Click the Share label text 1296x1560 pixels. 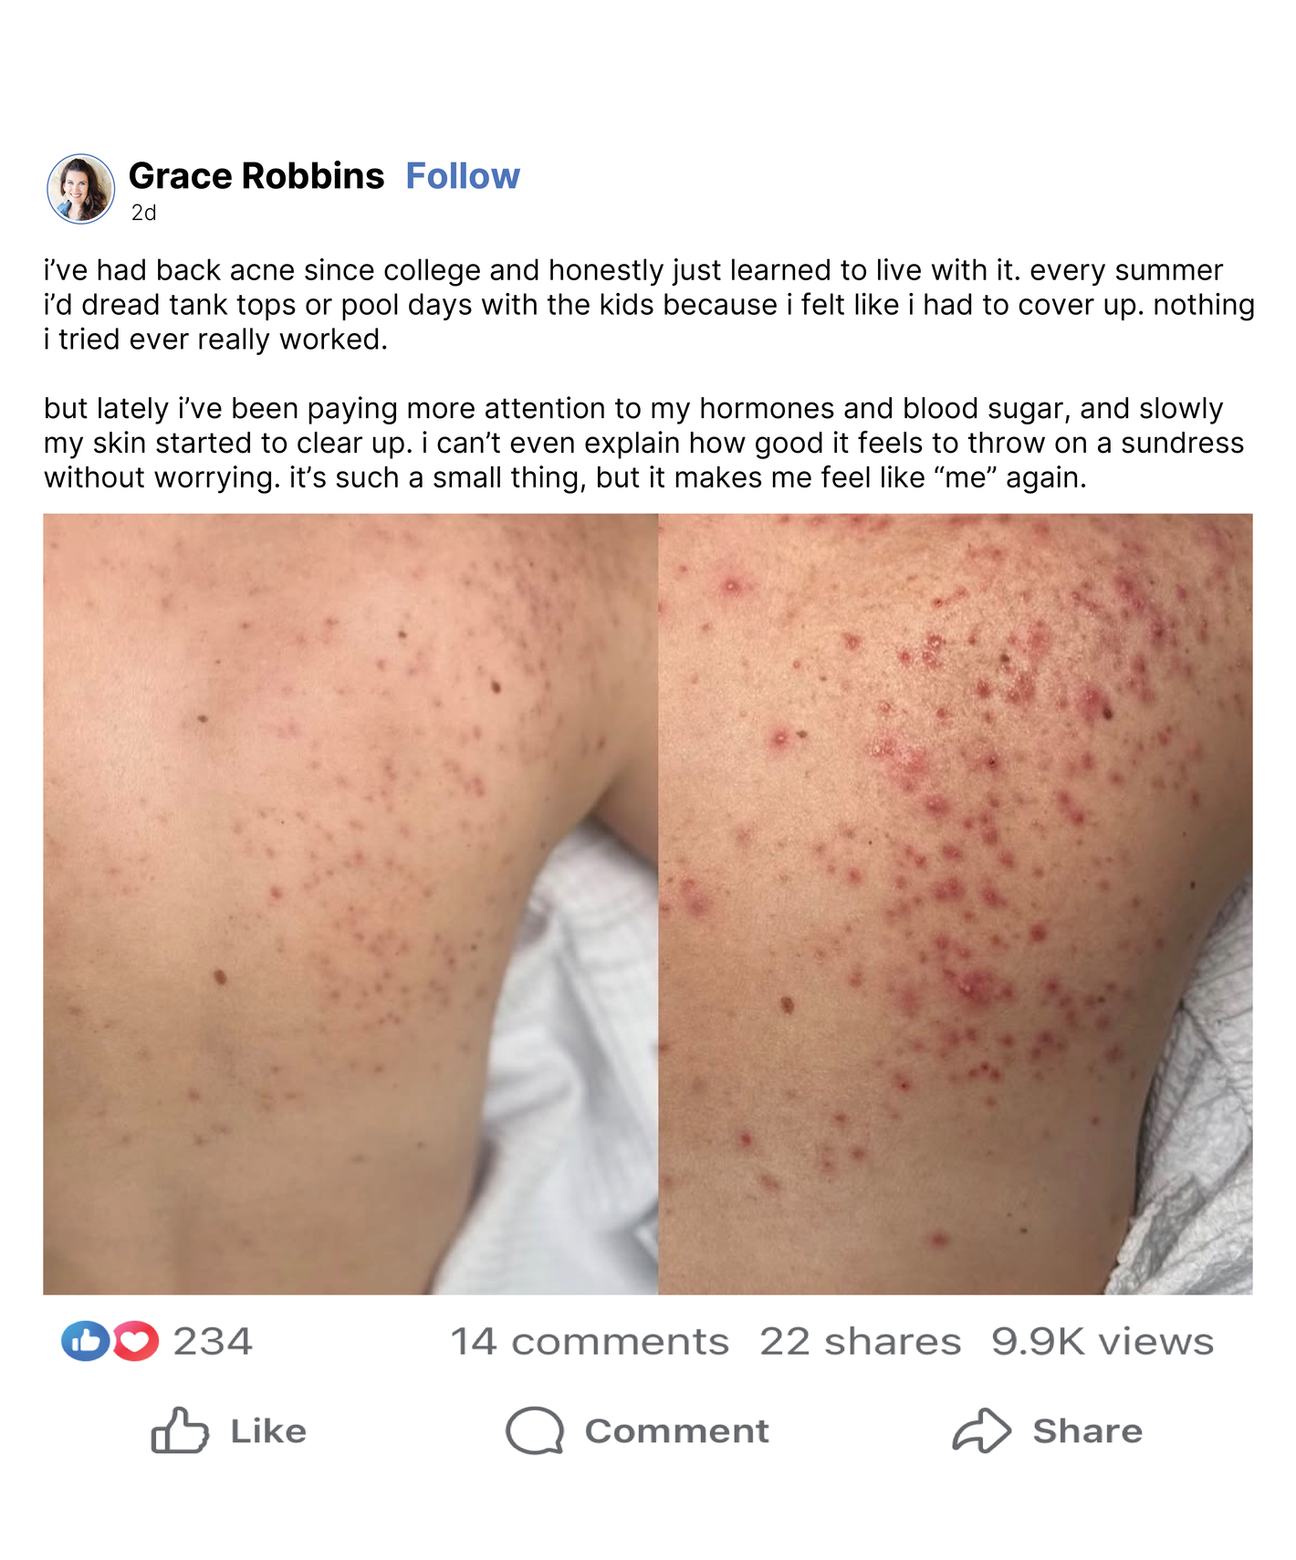pyautogui.click(x=1088, y=1431)
